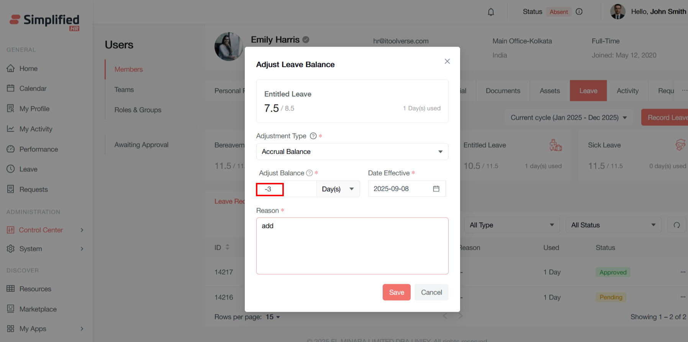Click the refresh icon next to All Status
This screenshot has height=342, width=688.
pos(677,225)
